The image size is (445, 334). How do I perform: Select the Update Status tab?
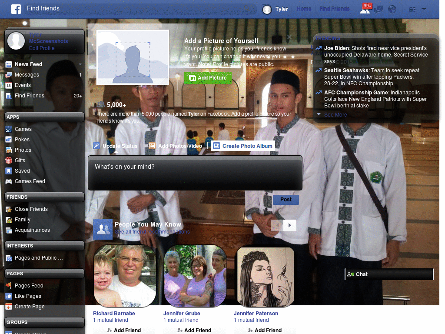click(116, 146)
